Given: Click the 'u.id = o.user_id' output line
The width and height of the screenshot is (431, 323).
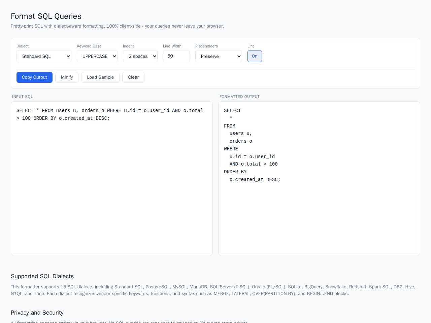Looking at the screenshot, I should point(252,156).
